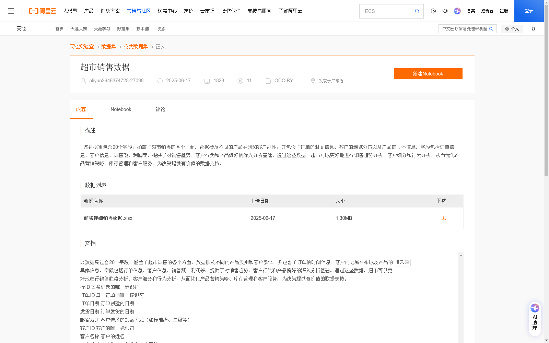Switch to the 评论 comments tab
This screenshot has width=549, height=343.
(160, 109)
